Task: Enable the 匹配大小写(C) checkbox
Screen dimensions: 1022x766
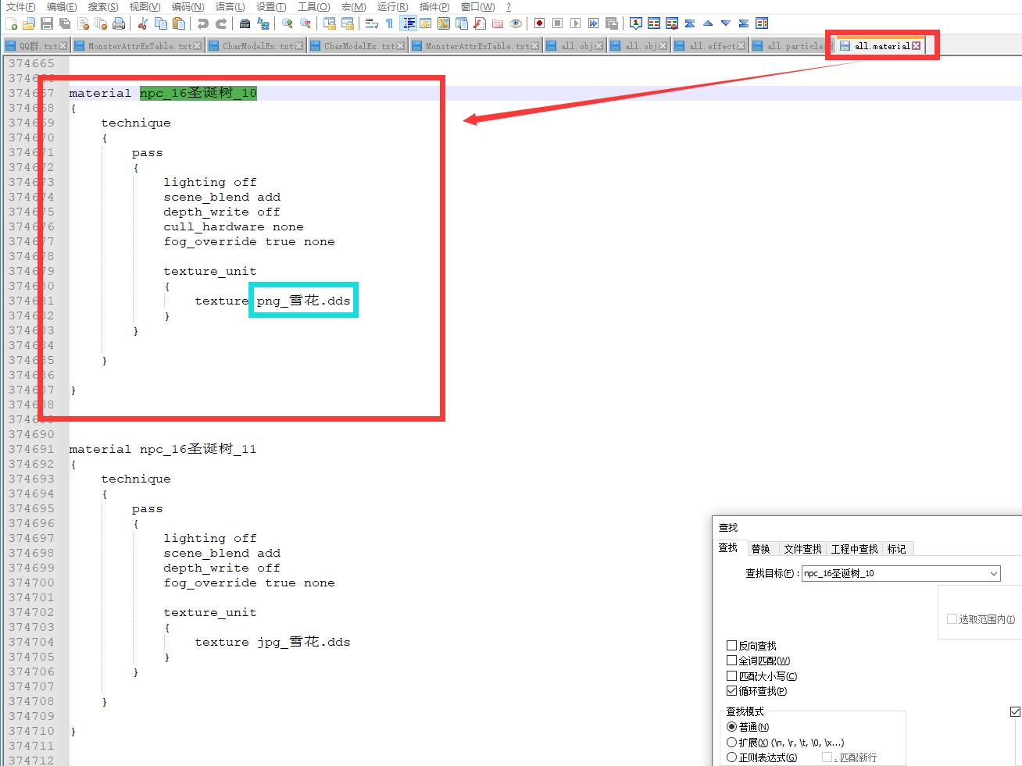Action: pyautogui.click(x=732, y=676)
